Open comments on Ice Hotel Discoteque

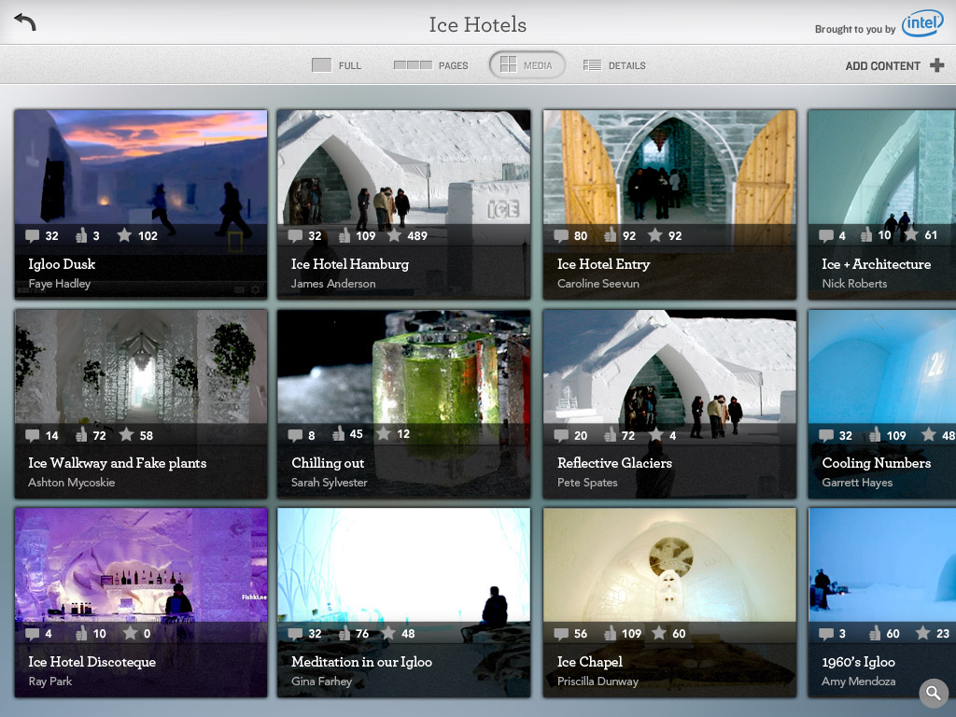point(33,634)
